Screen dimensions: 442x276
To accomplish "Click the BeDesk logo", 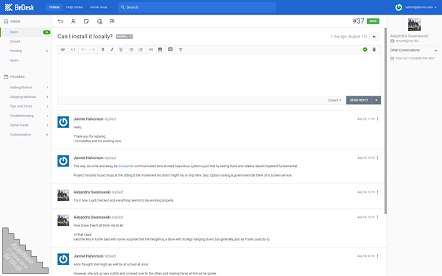I will coord(19,7).
